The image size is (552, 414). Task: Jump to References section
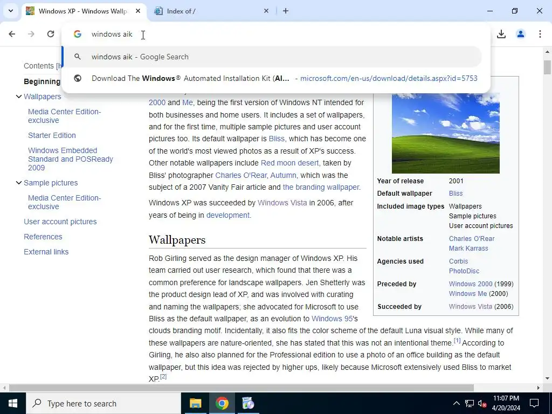point(43,237)
